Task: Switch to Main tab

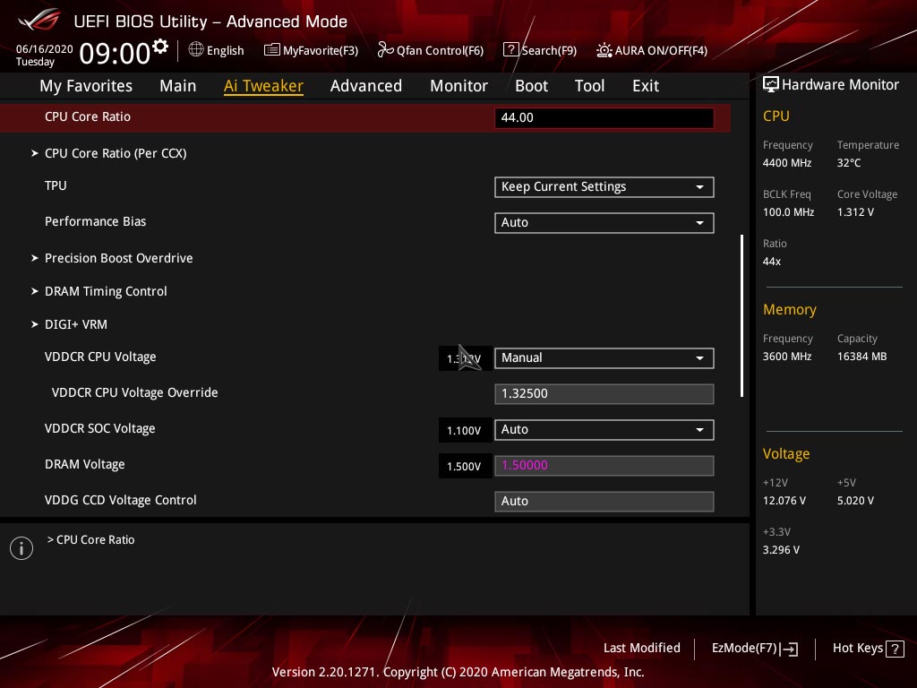Action: (178, 86)
